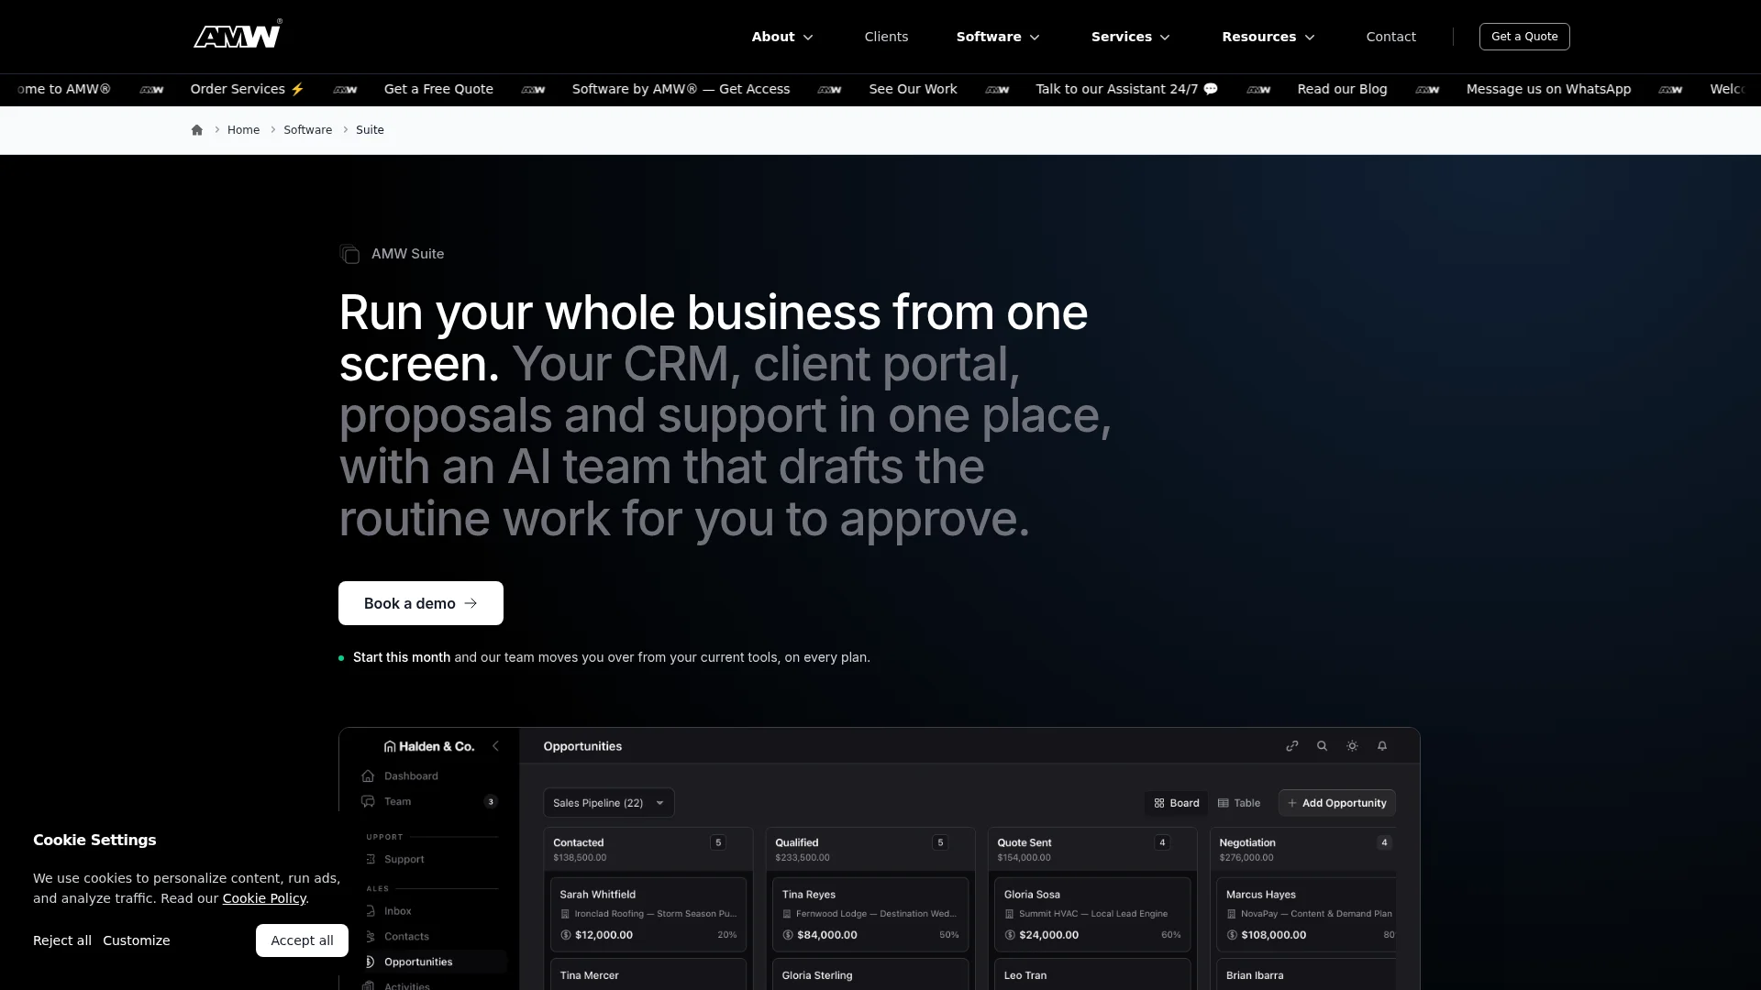Open the Resources menu

(1268, 37)
